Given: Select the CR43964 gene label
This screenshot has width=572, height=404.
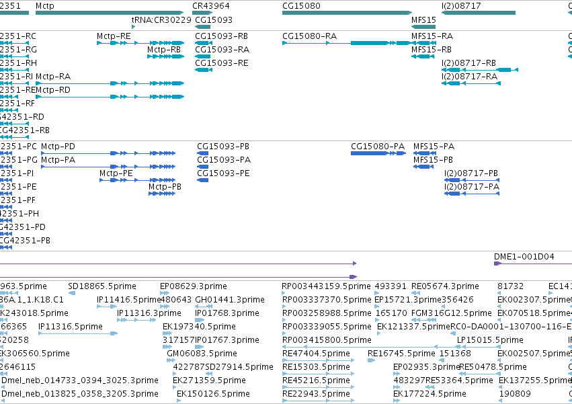Looking at the screenshot, I should [211, 6].
